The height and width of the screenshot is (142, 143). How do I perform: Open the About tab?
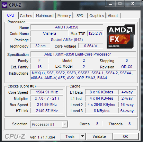point(113,16)
